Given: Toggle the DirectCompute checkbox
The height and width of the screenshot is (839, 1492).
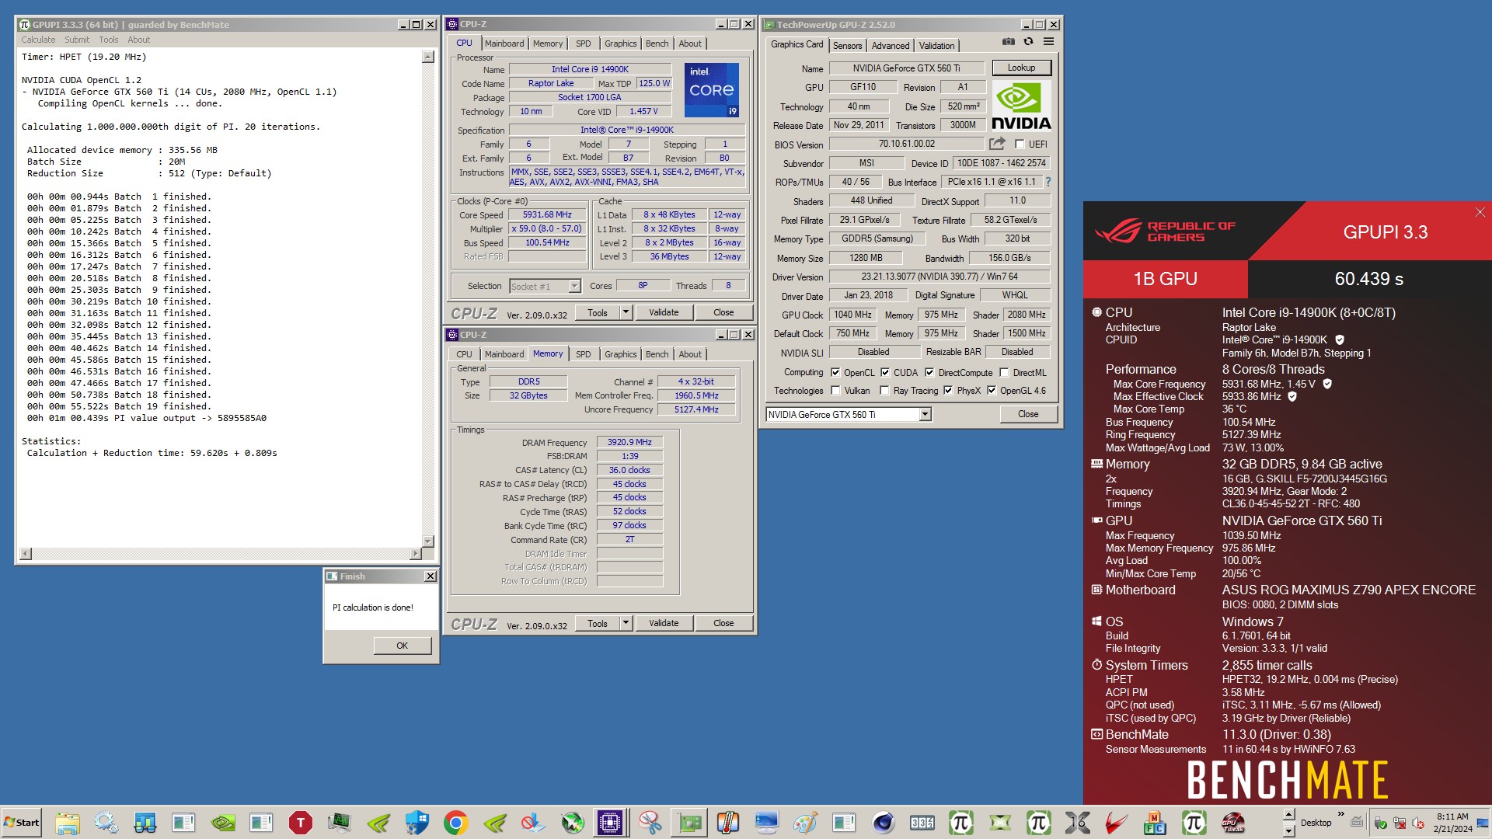Looking at the screenshot, I should pos(929,372).
